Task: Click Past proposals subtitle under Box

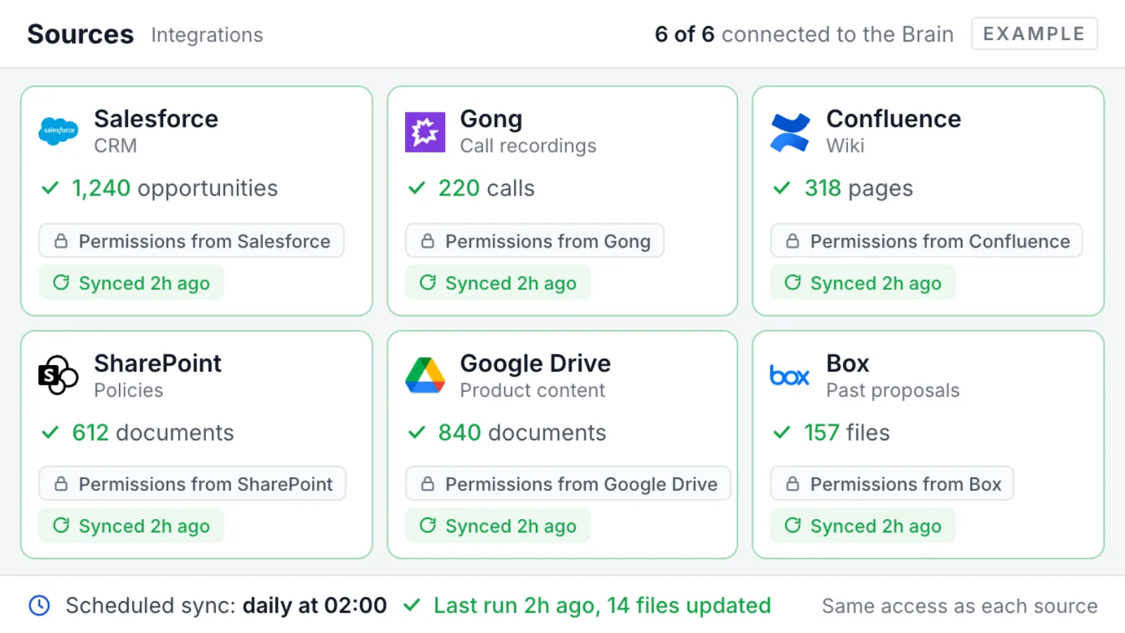Action: [x=893, y=390]
